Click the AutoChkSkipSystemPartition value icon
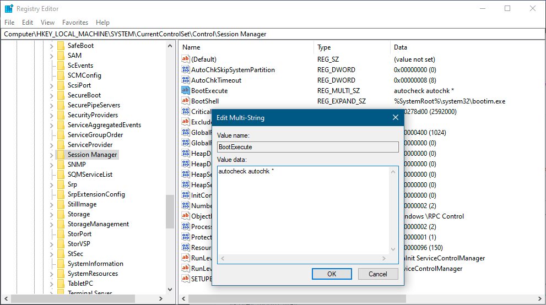This screenshot has width=546, height=305. click(186, 69)
